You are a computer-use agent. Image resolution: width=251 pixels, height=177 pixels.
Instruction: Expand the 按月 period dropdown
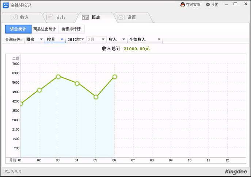[55, 39]
